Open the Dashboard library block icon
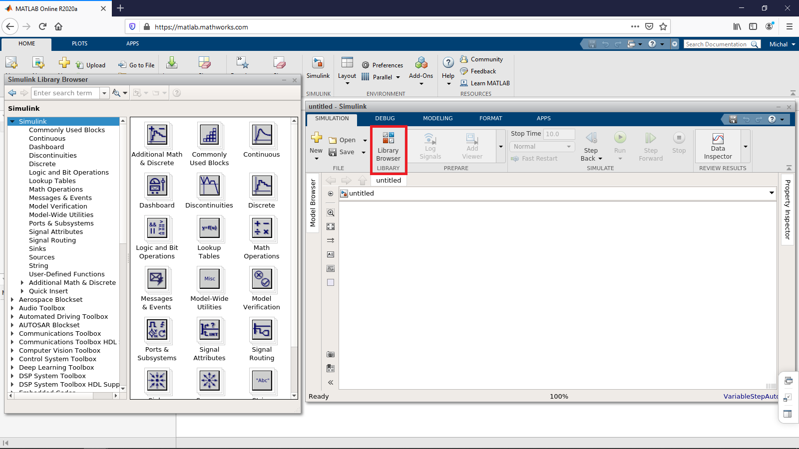The width and height of the screenshot is (799, 449). (x=157, y=186)
